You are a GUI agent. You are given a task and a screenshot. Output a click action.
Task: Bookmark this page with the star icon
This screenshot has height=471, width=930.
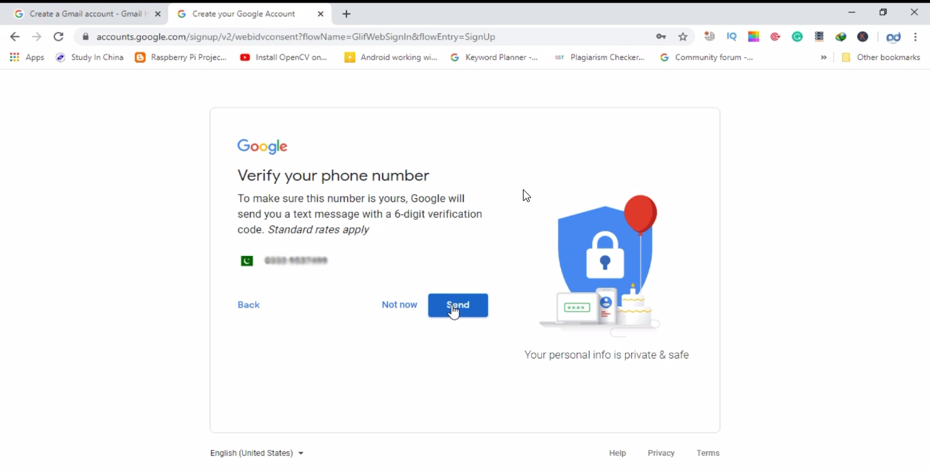tap(683, 37)
